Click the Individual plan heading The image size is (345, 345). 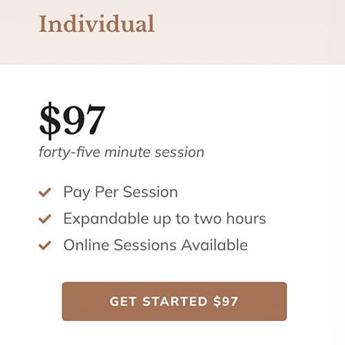coord(97,23)
